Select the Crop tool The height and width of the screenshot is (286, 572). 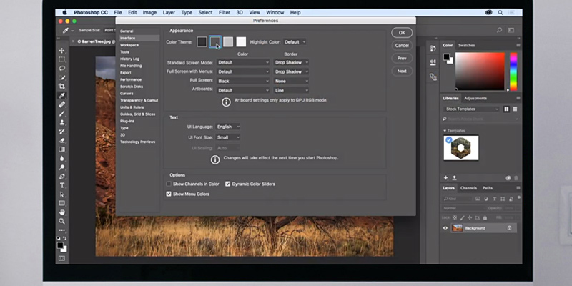[62, 87]
